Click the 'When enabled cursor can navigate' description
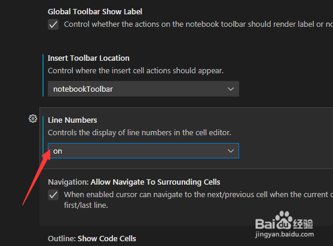333x246 pixels. [198, 200]
